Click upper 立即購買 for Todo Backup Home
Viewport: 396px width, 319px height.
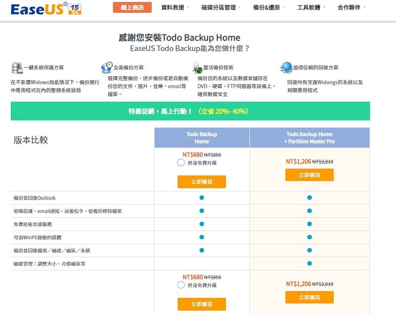coord(201,182)
